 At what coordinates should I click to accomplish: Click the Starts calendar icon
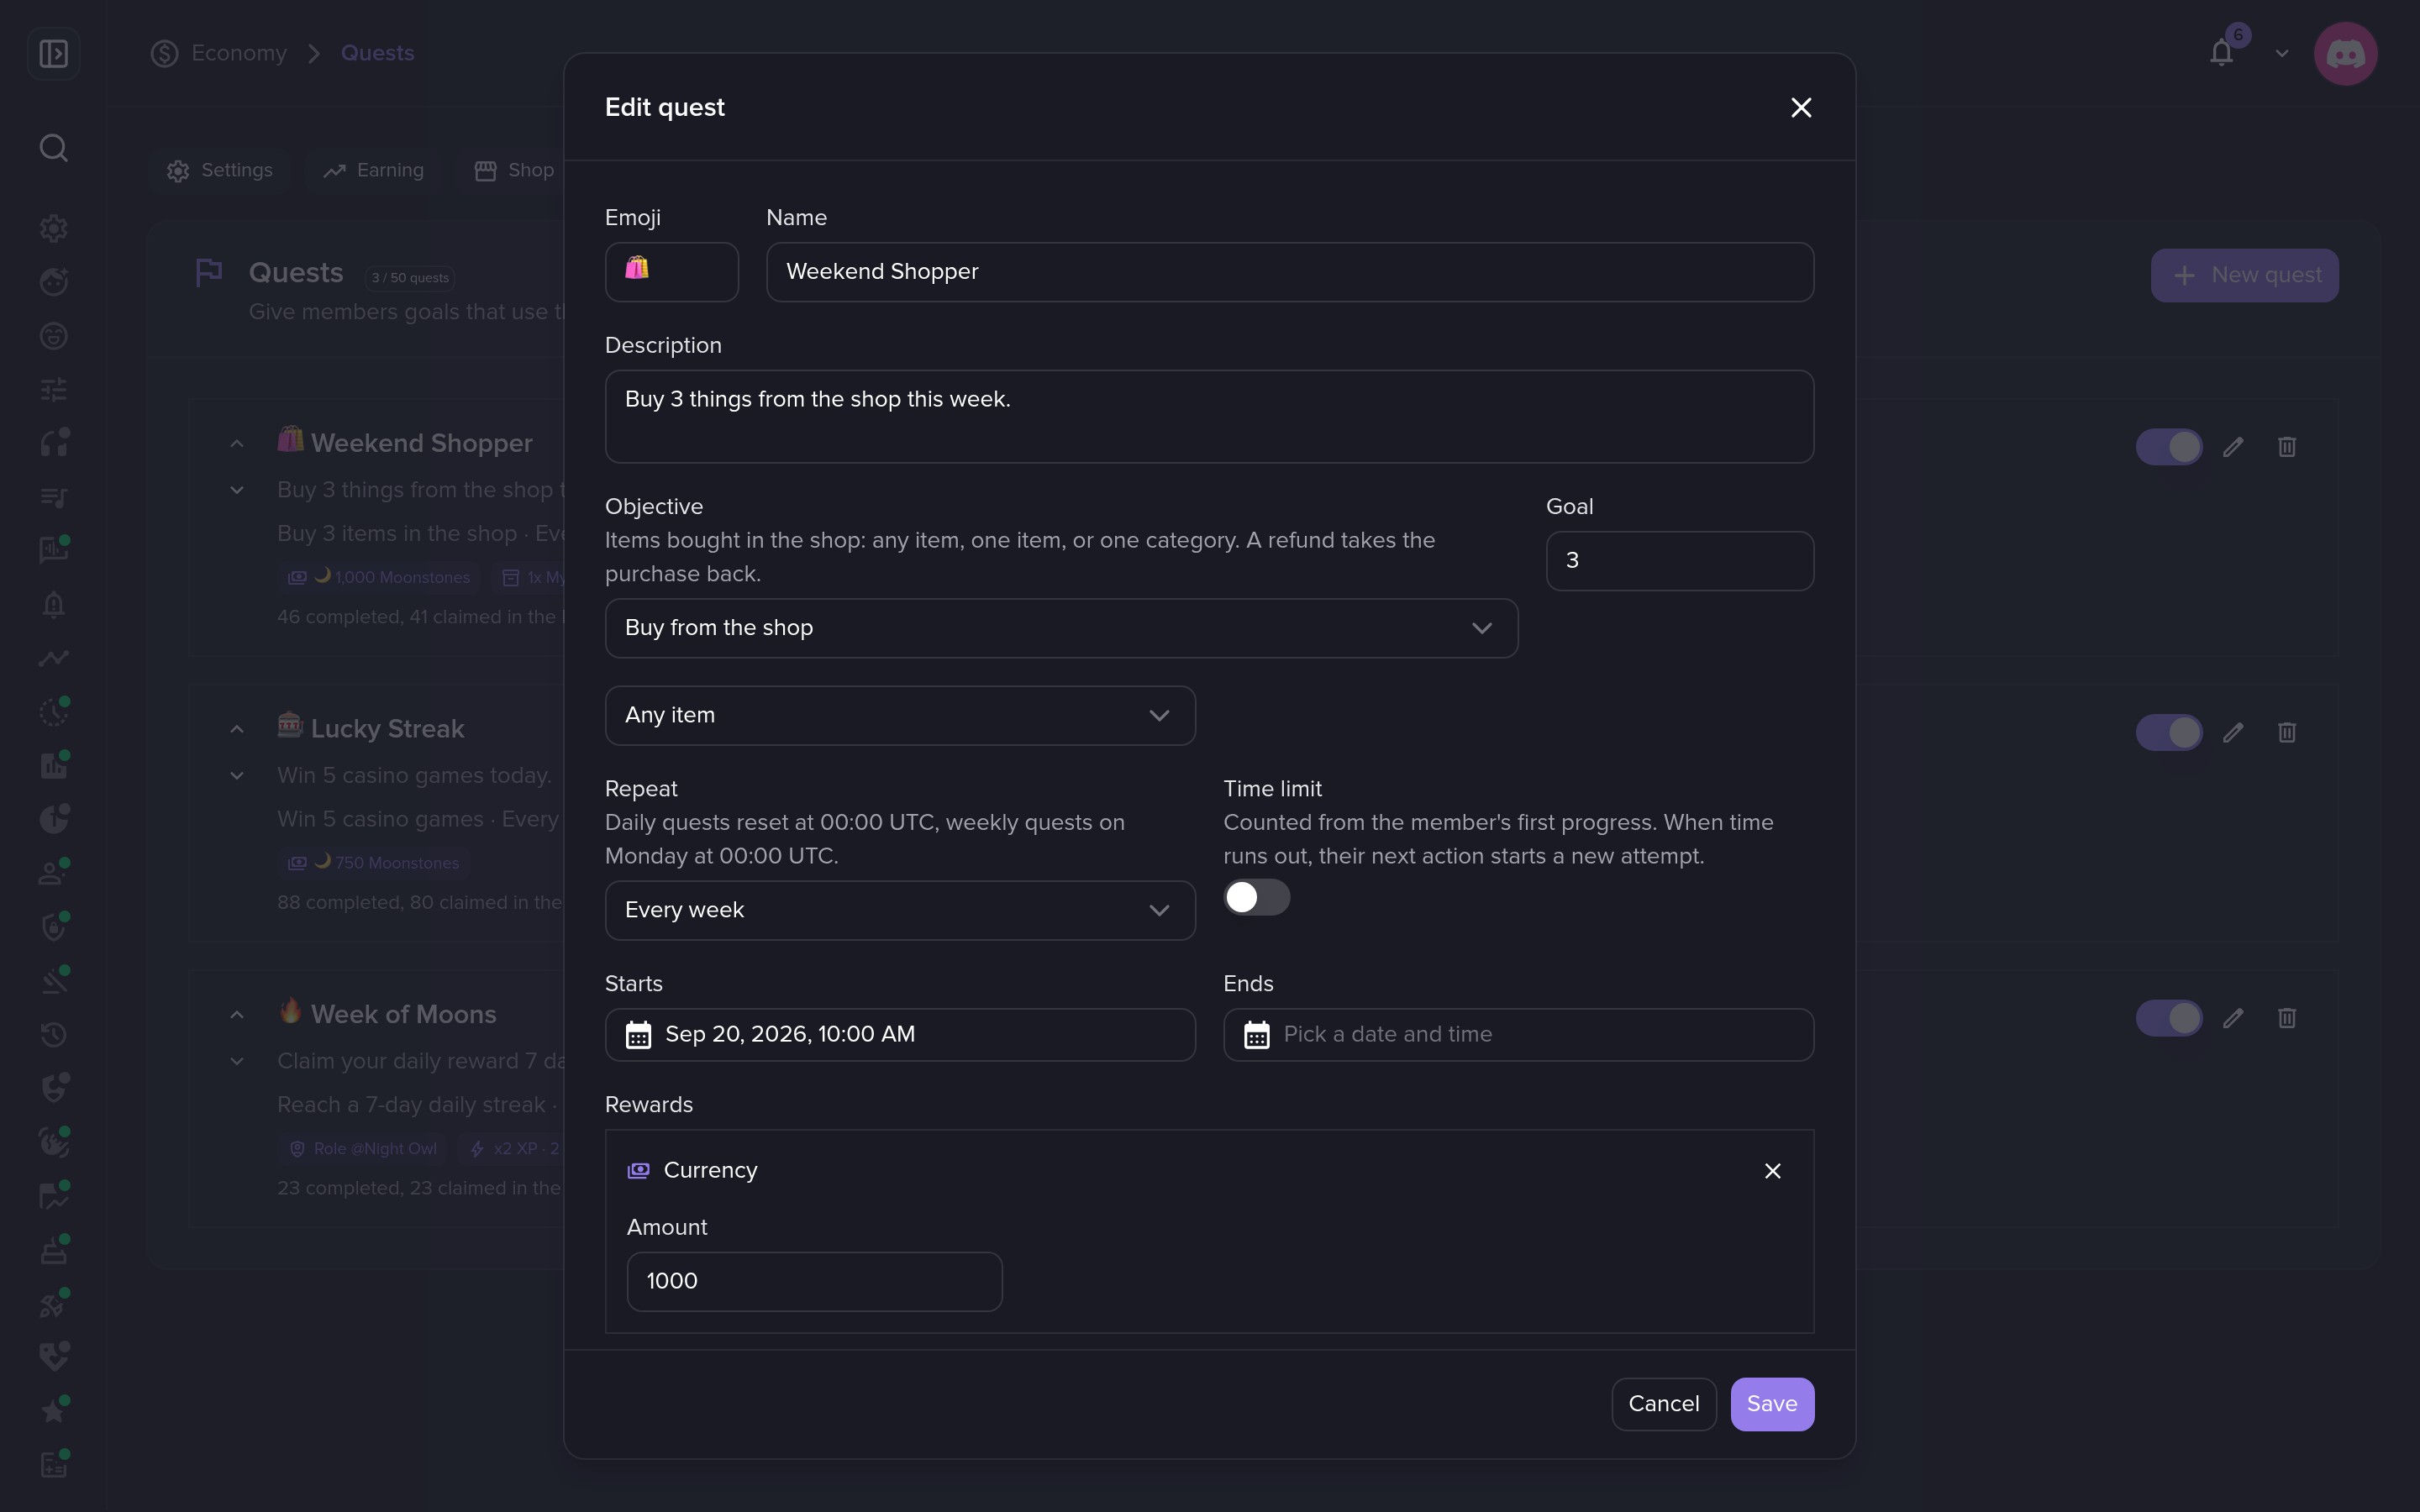coord(638,1035)
